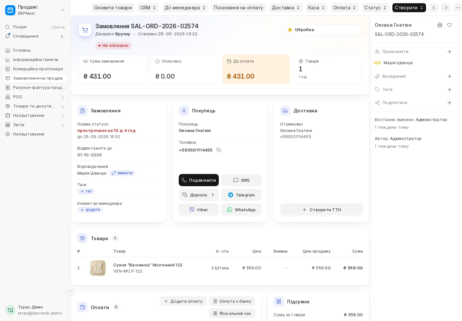Add an attachment via Вкладення plus icon
Image resolution: width=462 pixels, height=321 pixels.
tap(449, 76)
